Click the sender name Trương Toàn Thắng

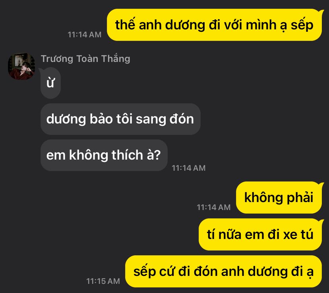coord(85,59)
